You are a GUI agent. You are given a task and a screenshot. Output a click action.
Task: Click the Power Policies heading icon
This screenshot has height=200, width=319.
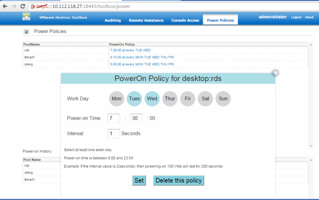tap(26, 32)
